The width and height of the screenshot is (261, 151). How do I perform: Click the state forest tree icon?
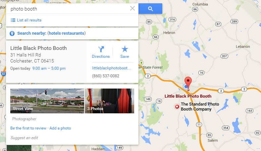point(141,63)
